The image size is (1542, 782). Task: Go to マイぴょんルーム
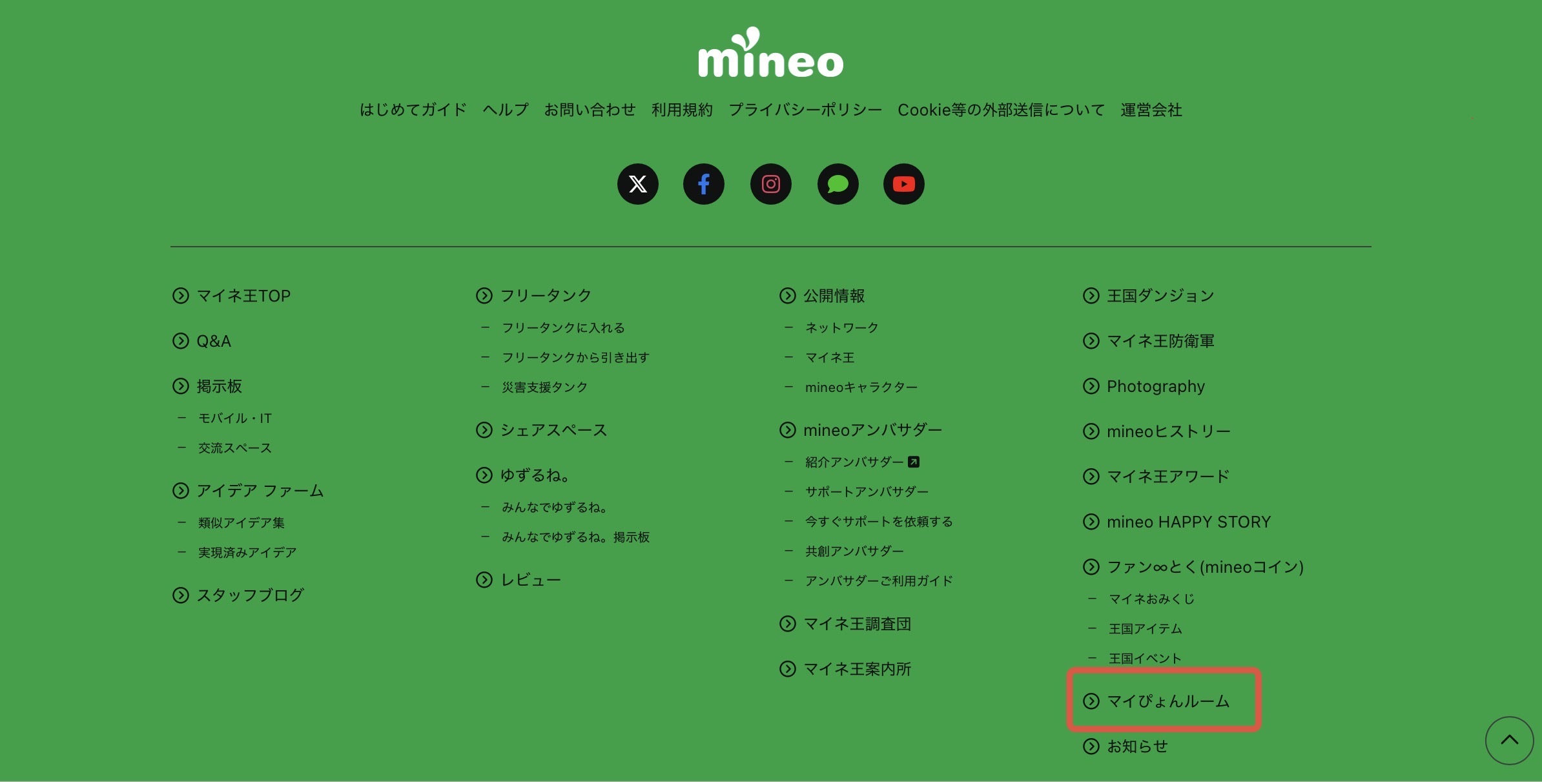pos(1167,701)
